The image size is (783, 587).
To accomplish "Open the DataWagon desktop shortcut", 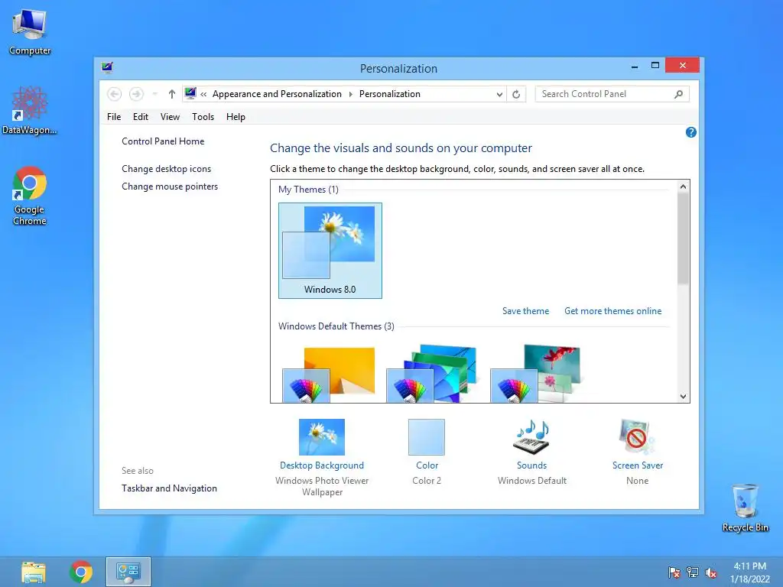I will 30,110.
